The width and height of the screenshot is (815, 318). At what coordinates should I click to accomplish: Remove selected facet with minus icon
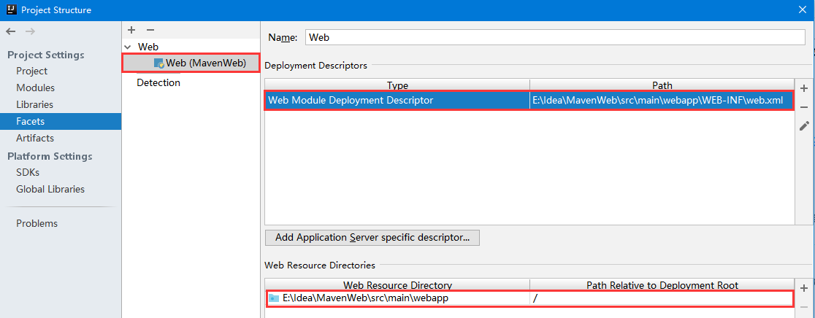(x=150, y=31)
